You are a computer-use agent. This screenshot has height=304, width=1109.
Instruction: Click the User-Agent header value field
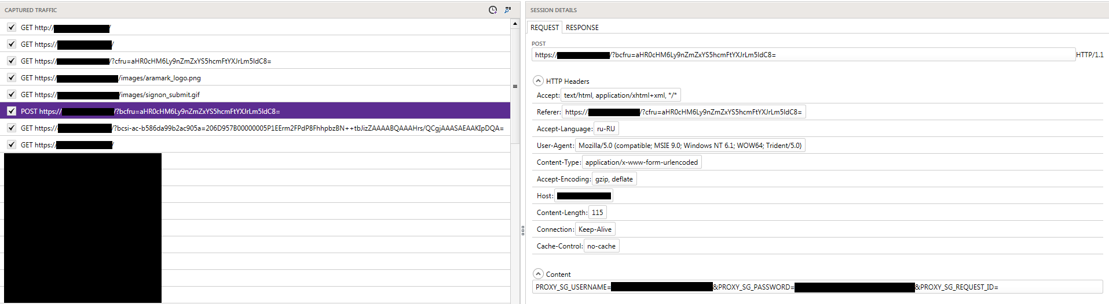click(x=690, y=146)
